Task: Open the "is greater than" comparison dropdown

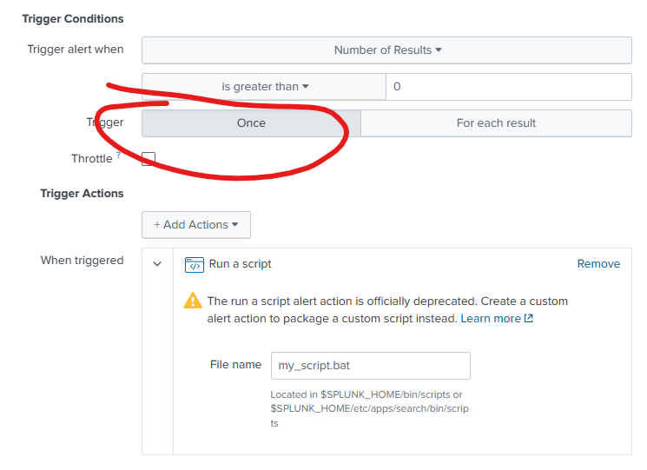Action: pyautogui.click(x=264, y=87)
